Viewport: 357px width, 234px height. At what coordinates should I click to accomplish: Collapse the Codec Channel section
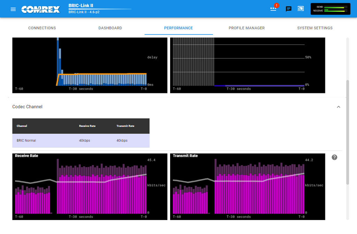click(338, 107)
